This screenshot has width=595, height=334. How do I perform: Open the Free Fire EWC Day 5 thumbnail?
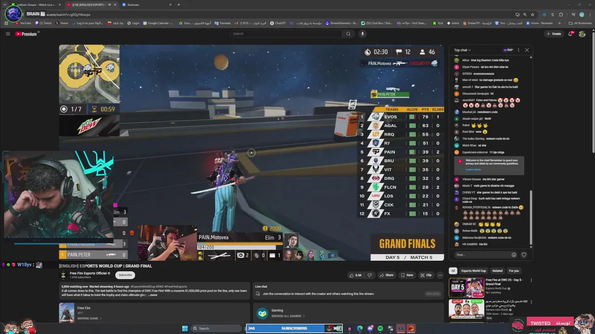coord(466,288)
